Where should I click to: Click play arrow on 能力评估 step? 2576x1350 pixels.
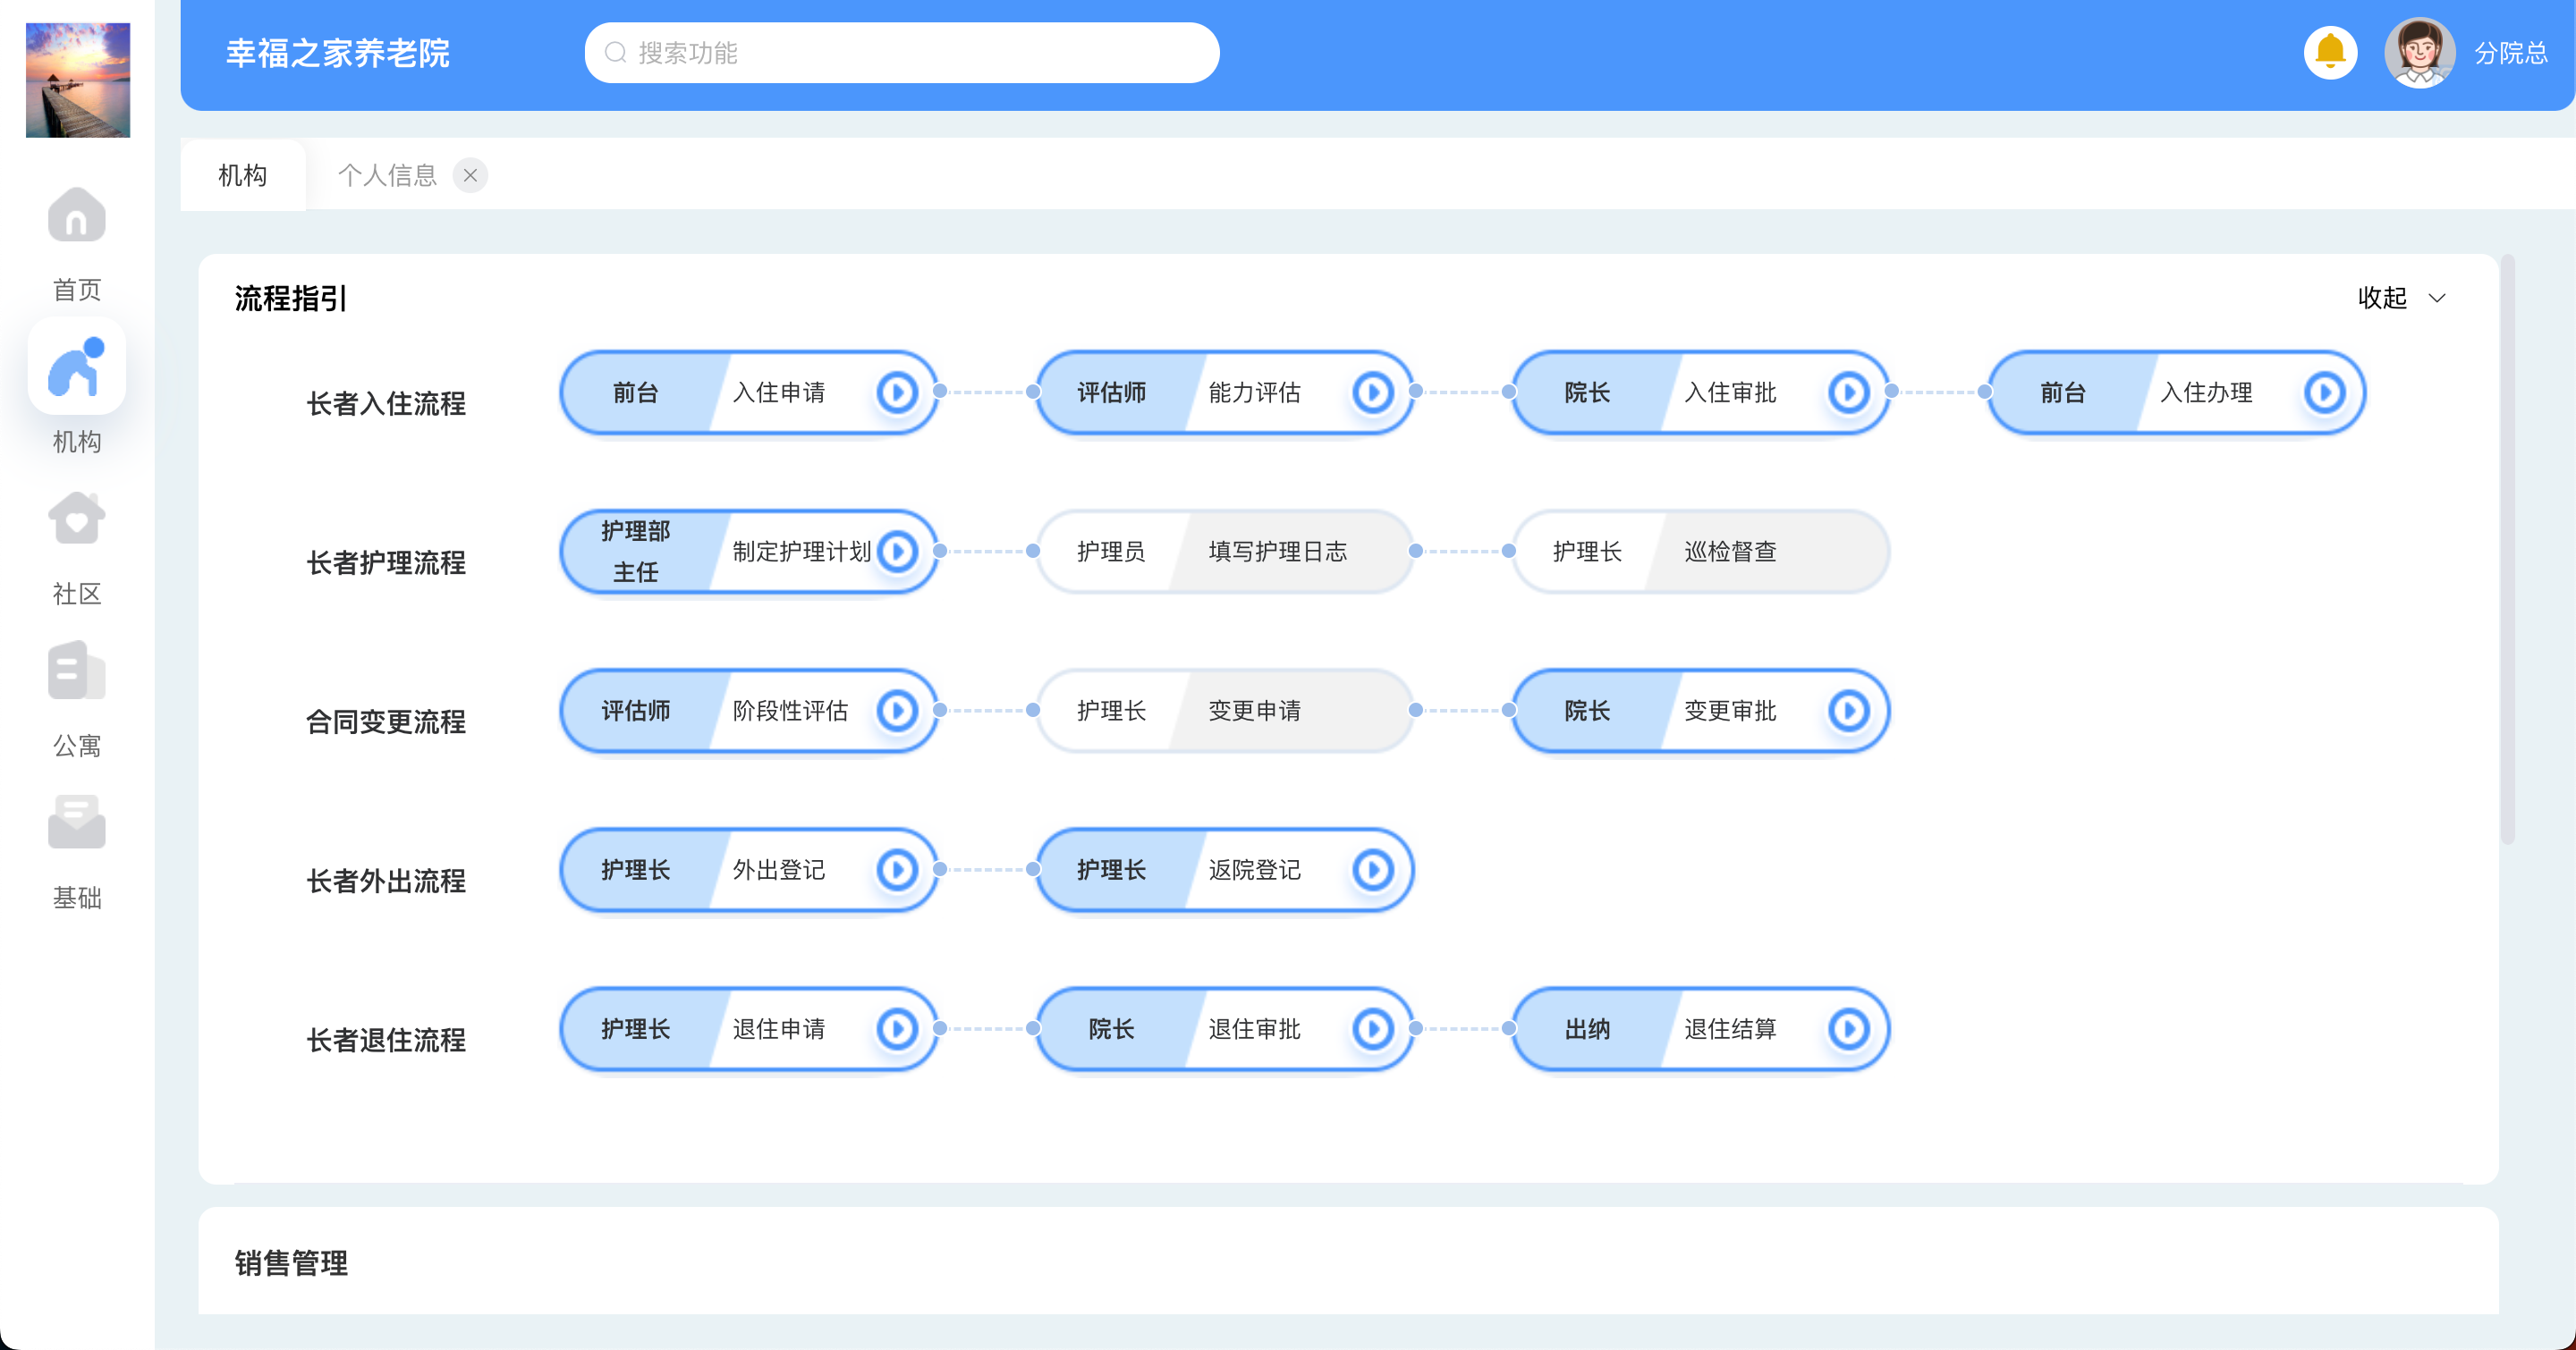click(x=1373, y=392)
